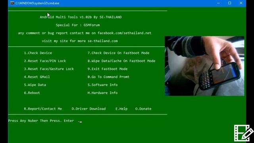Click 'S.Software Info' option

pos(102,85)
